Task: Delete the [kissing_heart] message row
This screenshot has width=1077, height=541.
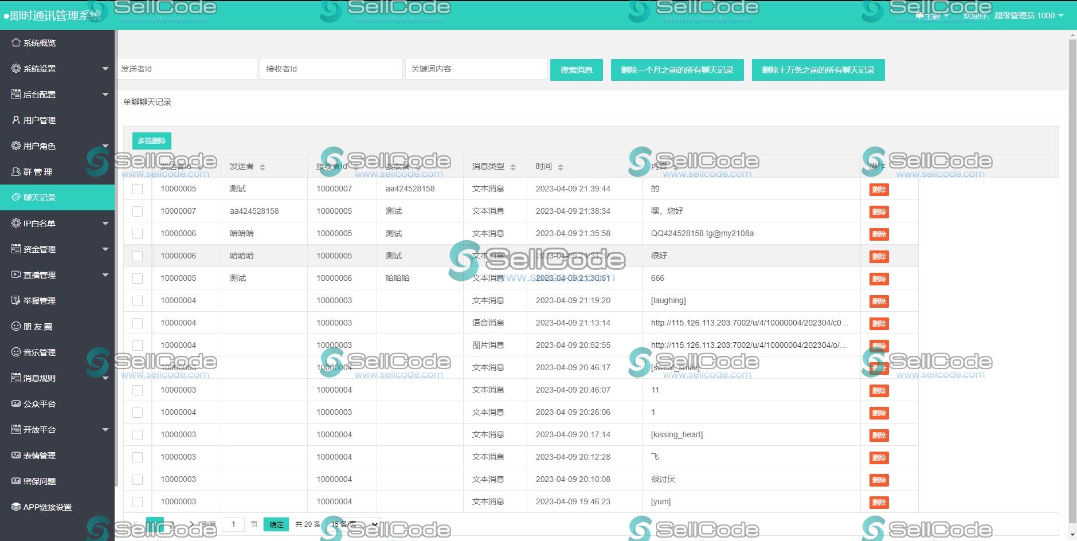Action: 879,435
